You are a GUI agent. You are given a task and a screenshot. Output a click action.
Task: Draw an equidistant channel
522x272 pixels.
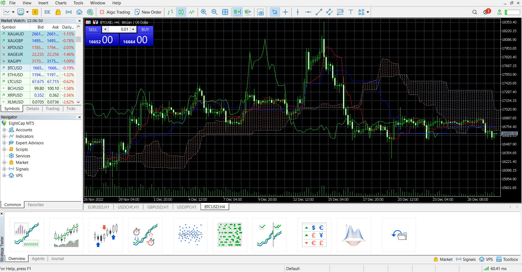330,12
